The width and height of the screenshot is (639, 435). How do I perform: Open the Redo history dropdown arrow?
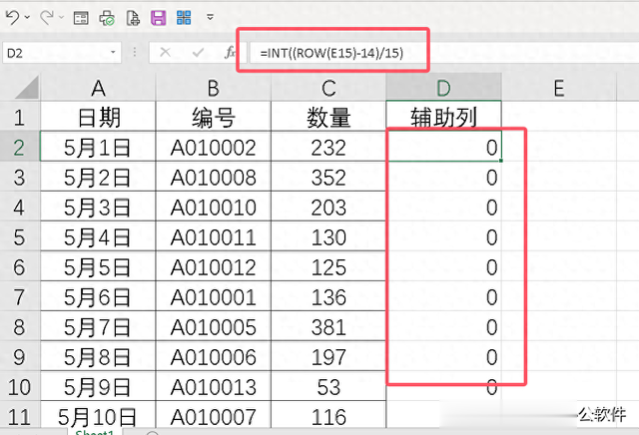coord(62,17)
